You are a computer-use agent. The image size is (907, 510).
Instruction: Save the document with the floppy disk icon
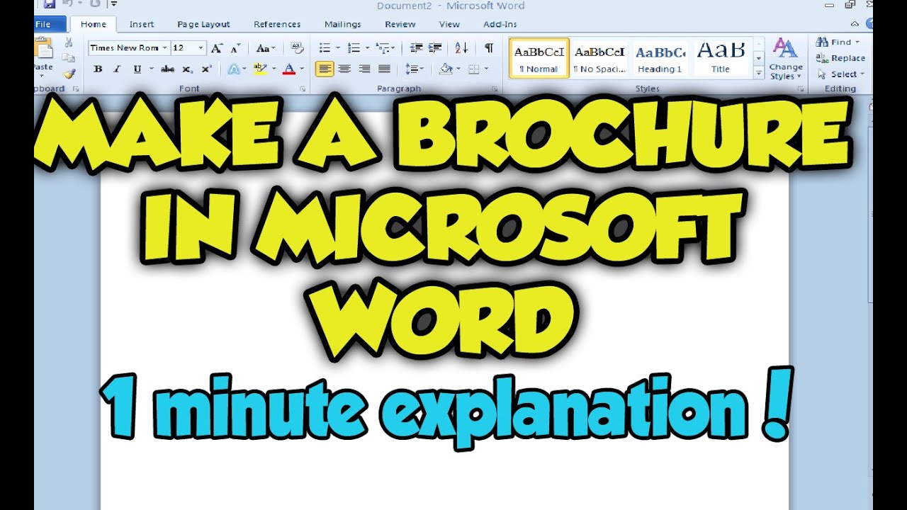coord(50,4)
